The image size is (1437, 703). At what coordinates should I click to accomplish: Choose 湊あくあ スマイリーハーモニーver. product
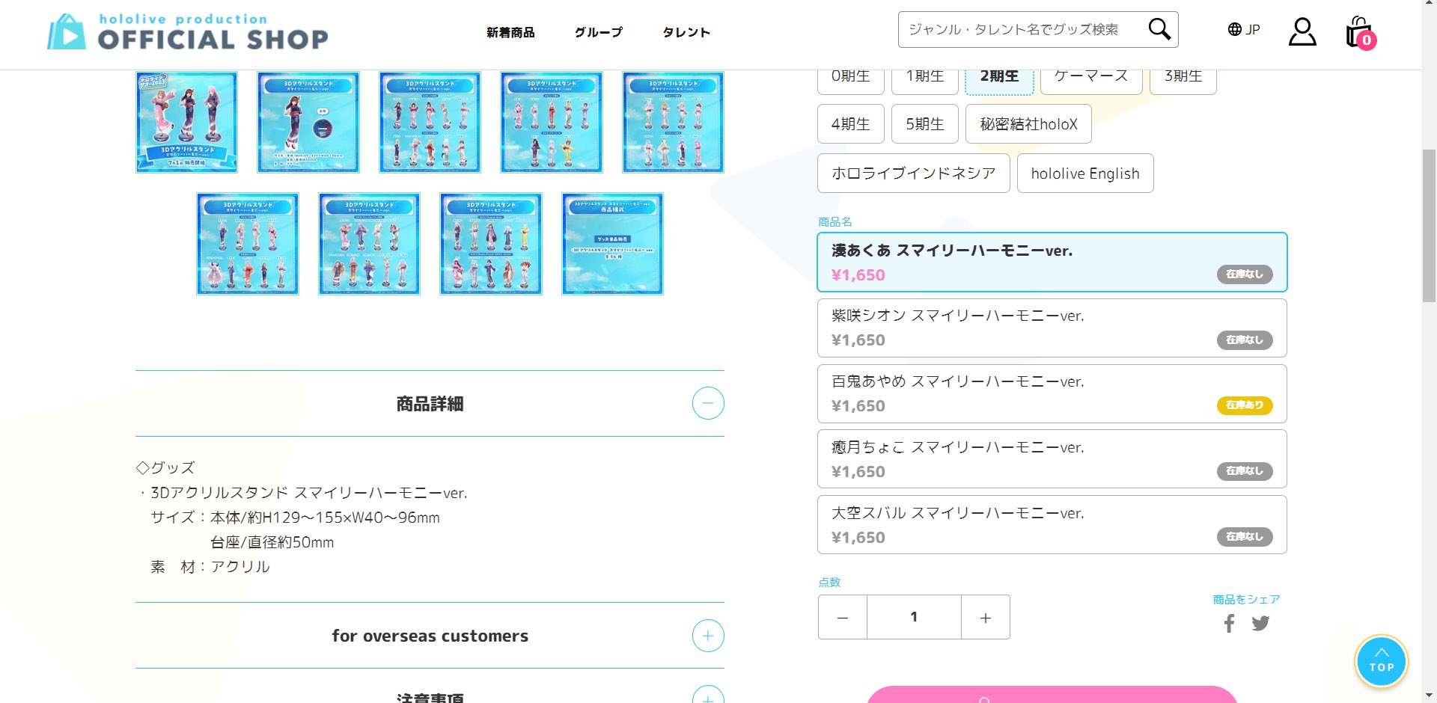1052,263
